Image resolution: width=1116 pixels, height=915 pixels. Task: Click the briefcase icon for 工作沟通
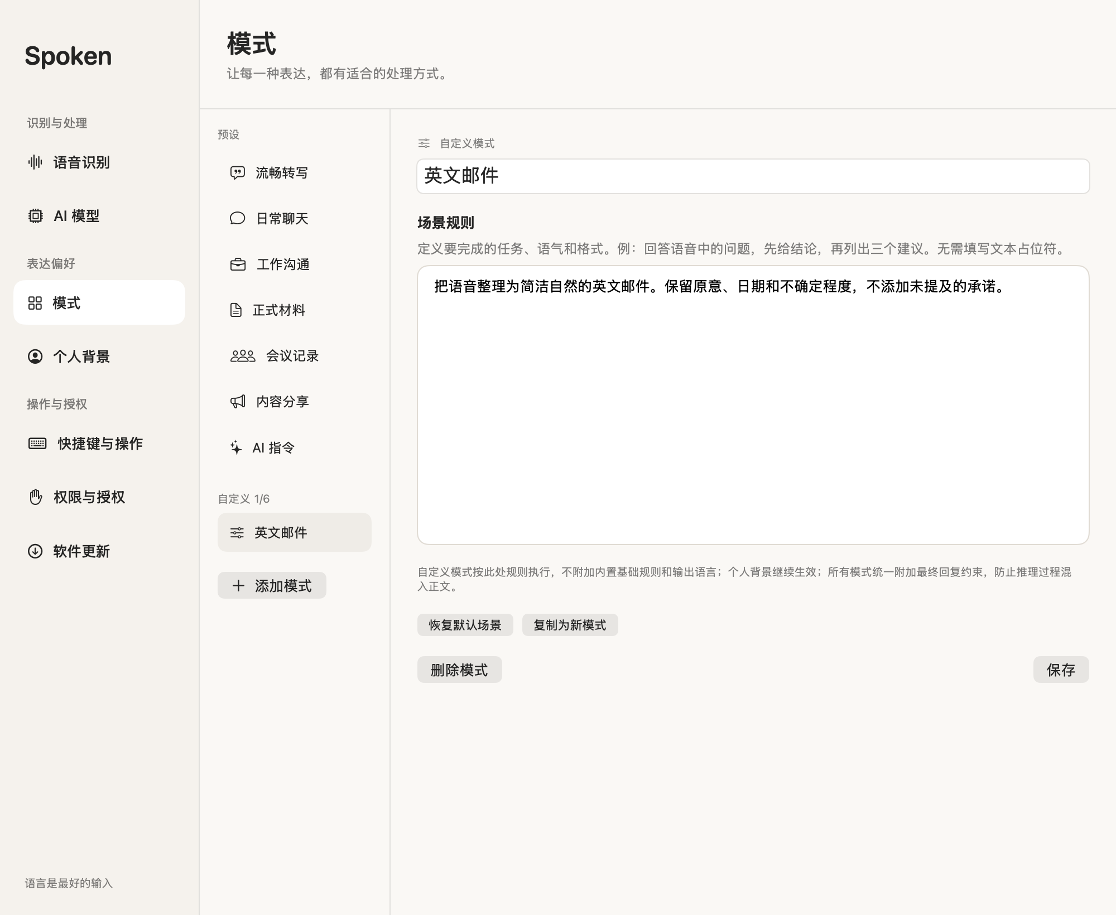pyautogui.click(x=238, y=264)
